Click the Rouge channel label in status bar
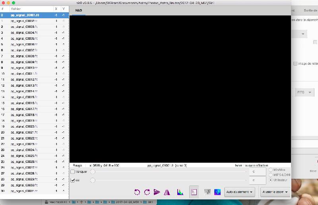This screenshot has height=205, width=318. (x=77, y=165)
